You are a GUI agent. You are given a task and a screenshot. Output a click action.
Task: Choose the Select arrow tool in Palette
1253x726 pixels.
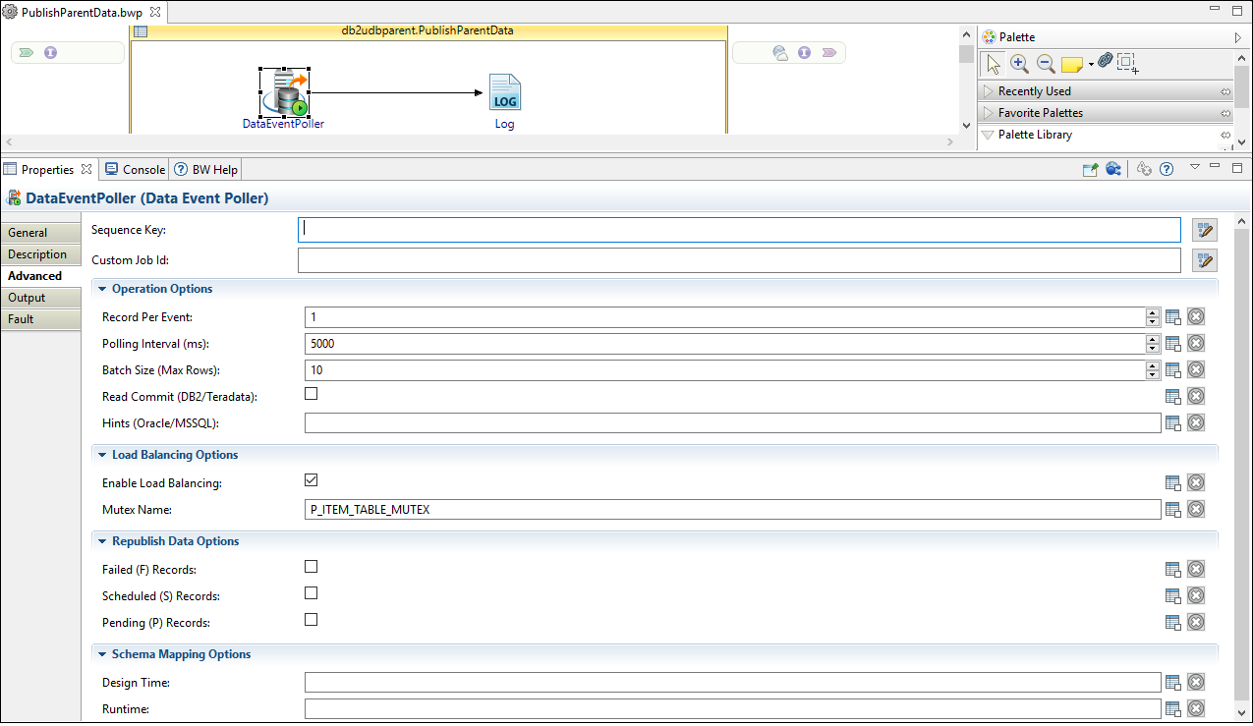994,64
